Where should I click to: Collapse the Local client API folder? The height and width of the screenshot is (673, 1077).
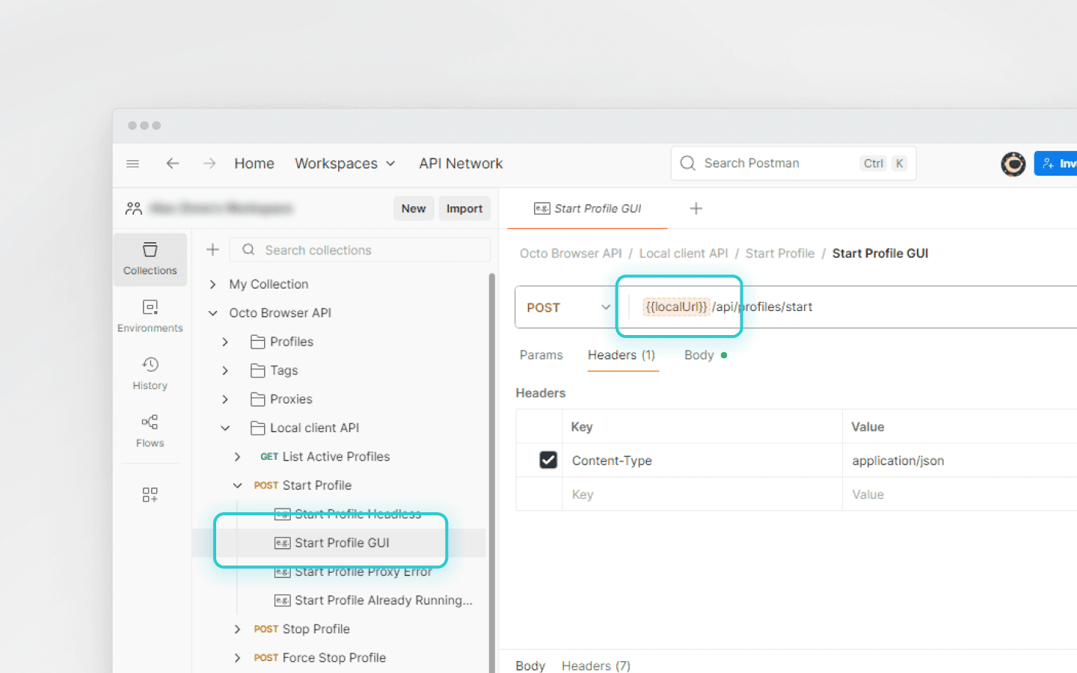pos(225,428)
